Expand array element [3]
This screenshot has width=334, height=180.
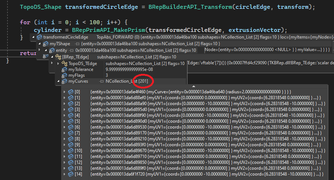(x=65, y=109)
